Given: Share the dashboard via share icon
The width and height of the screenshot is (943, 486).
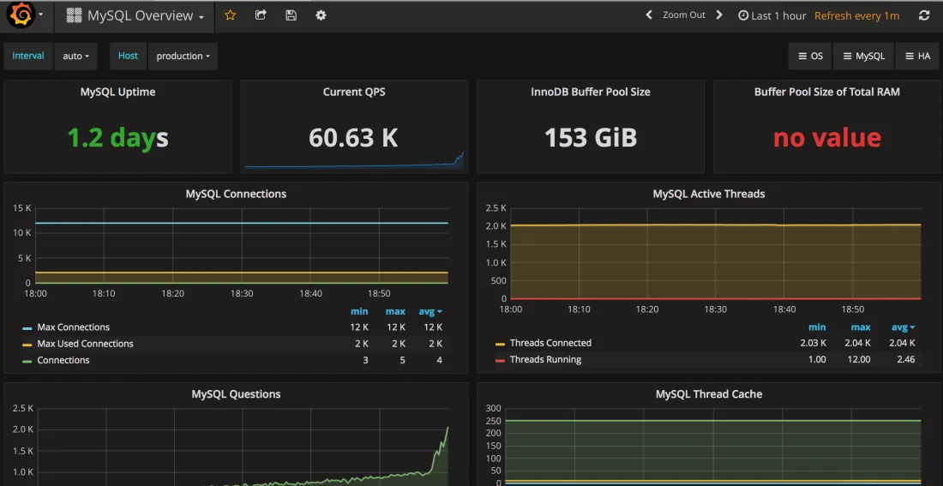Looking at the screenshot, I should (261, 15).
